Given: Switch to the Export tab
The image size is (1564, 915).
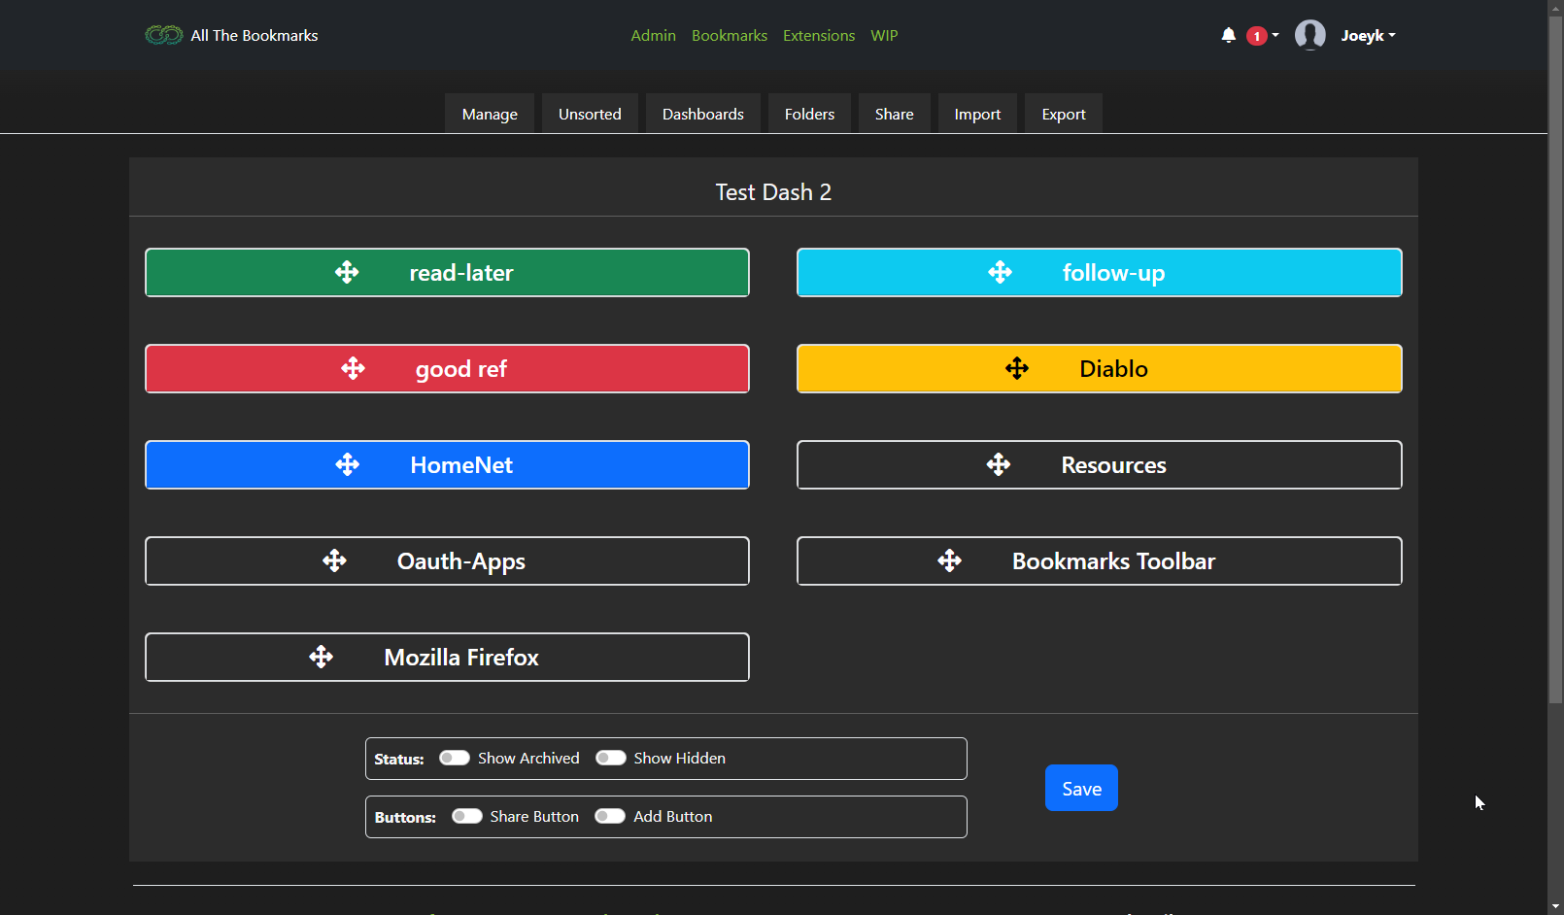Looking at the screenshot, I should pyautogui.click(x=1064, y=114).
